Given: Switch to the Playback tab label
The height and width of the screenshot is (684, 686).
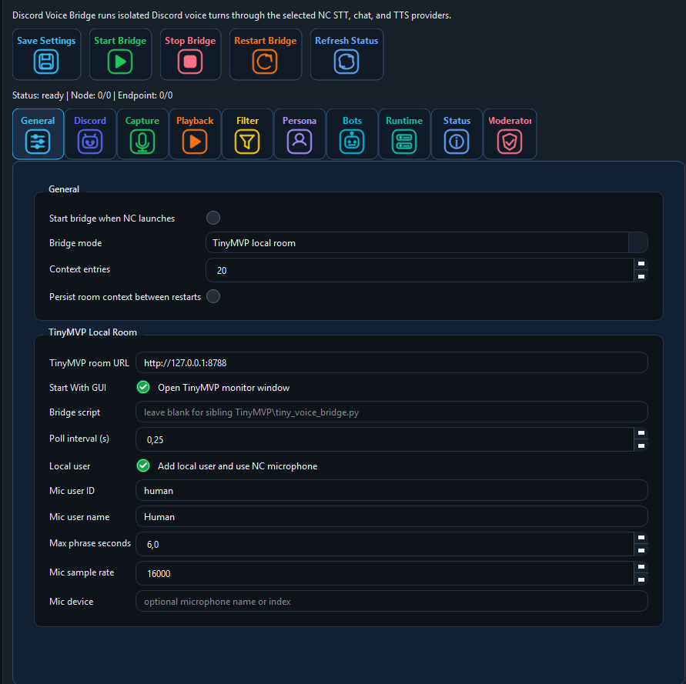Looking at the screenshot, I should pyautogui.click(x=195, y=121).
